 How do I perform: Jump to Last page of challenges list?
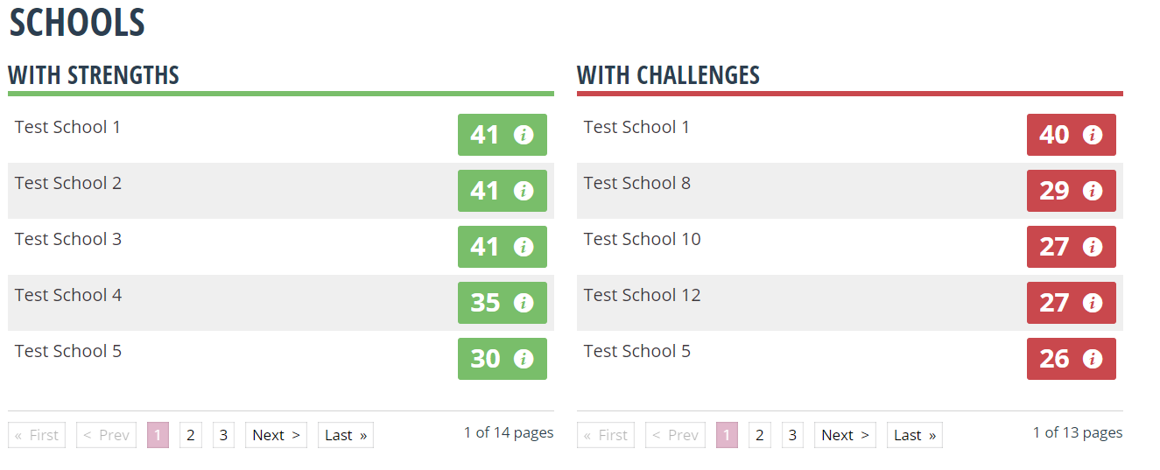915,435
